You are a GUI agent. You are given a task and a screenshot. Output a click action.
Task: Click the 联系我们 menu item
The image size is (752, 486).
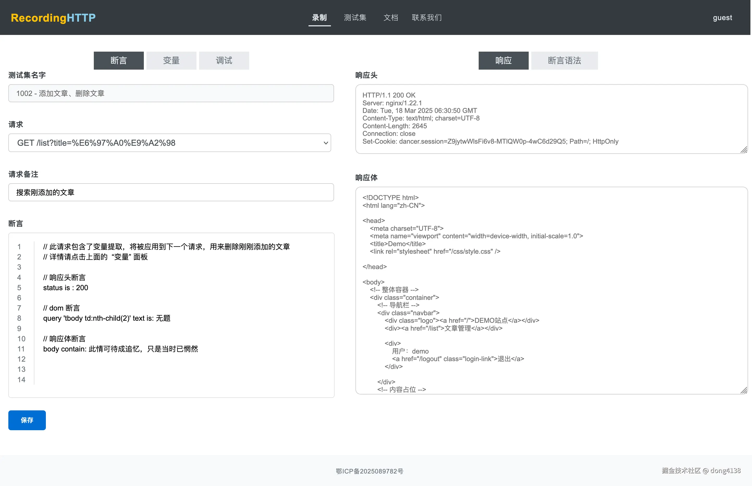pos(426,18)
